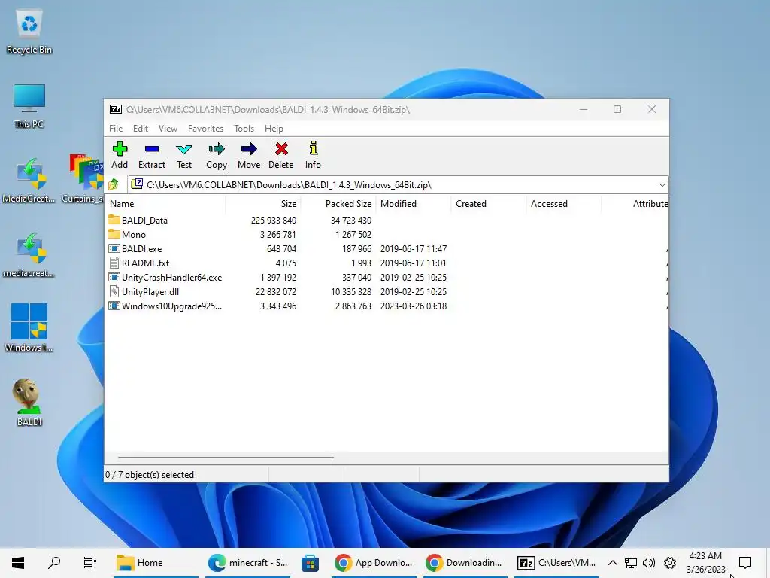770x578 pixels.
Task: Switch to Downloadin... Chrome window
Action: point(464,562)
